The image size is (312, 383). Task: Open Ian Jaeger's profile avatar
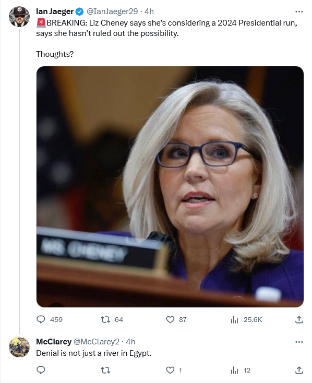click(x=19, y=16)
